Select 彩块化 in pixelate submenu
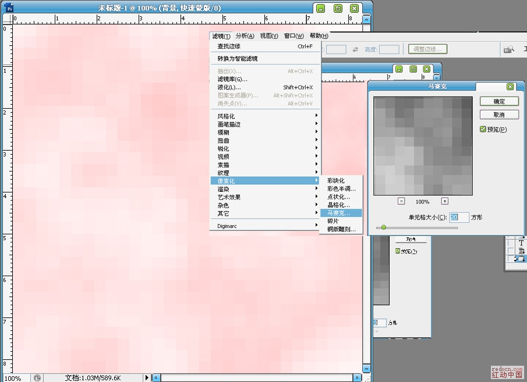Viewport: 527px width, 382px height. coord(341,181)
